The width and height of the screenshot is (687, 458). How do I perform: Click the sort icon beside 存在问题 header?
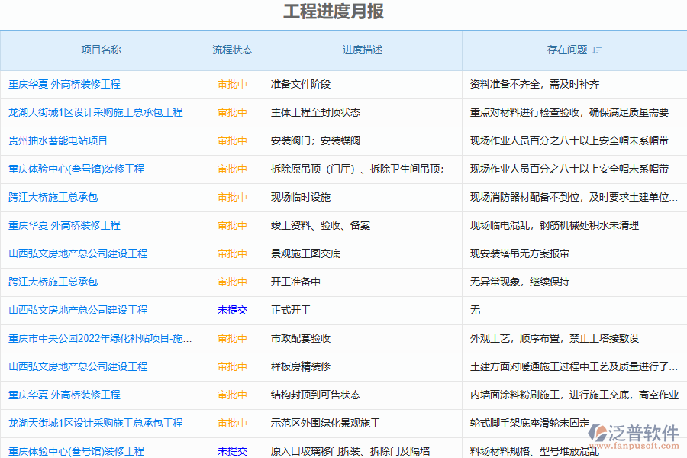pos(597,50)
